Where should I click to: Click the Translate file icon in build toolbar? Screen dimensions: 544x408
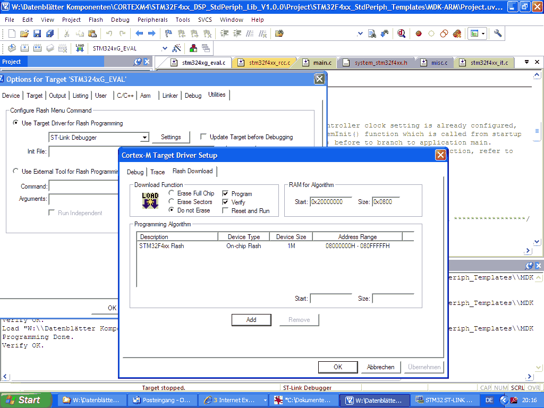pos(12,48)
